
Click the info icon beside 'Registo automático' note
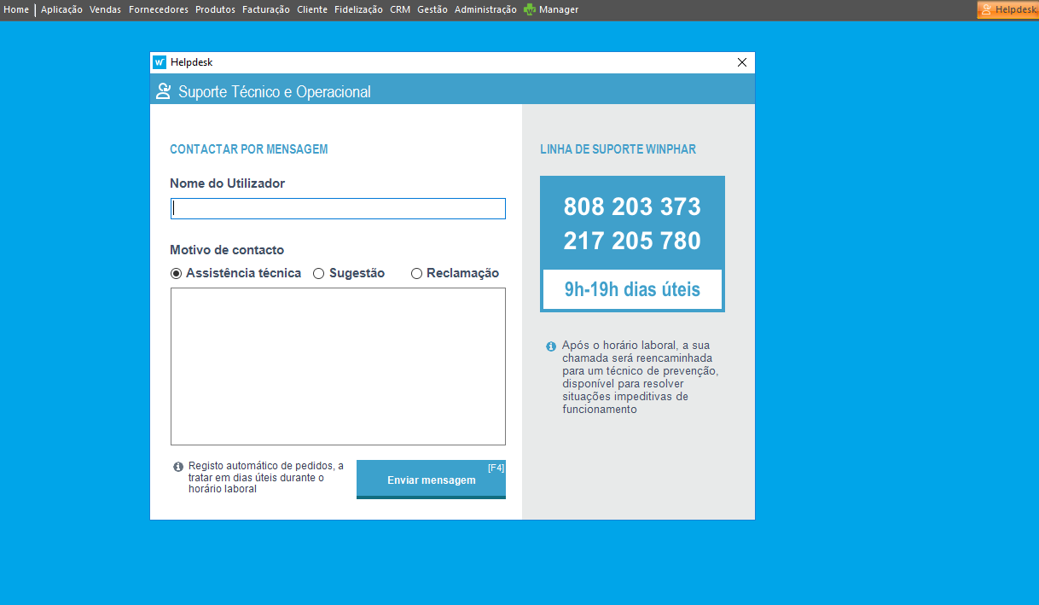(x=178, y=467)
